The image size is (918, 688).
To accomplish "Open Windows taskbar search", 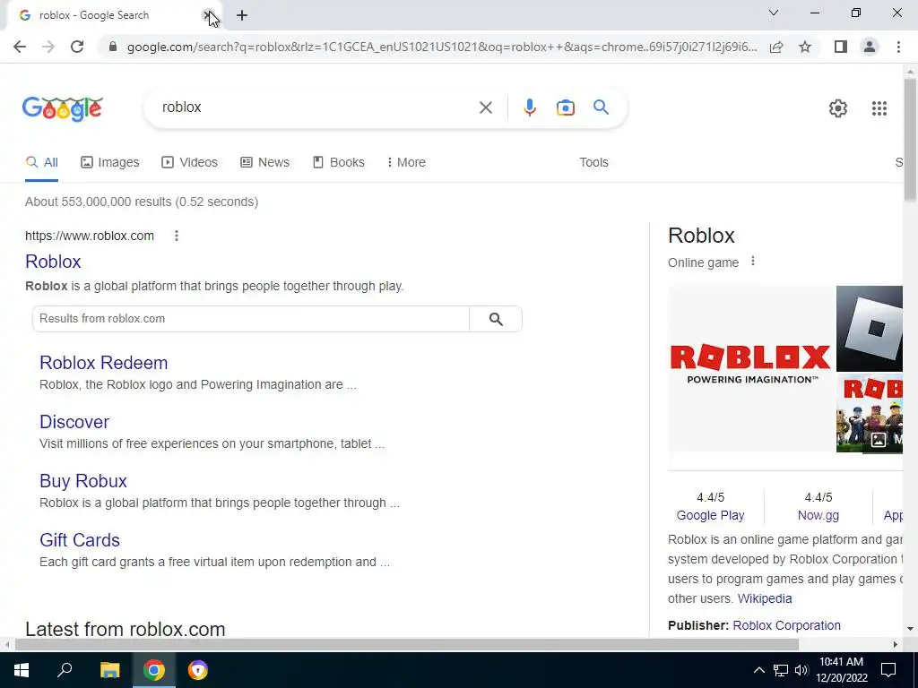I will (65, 670).
